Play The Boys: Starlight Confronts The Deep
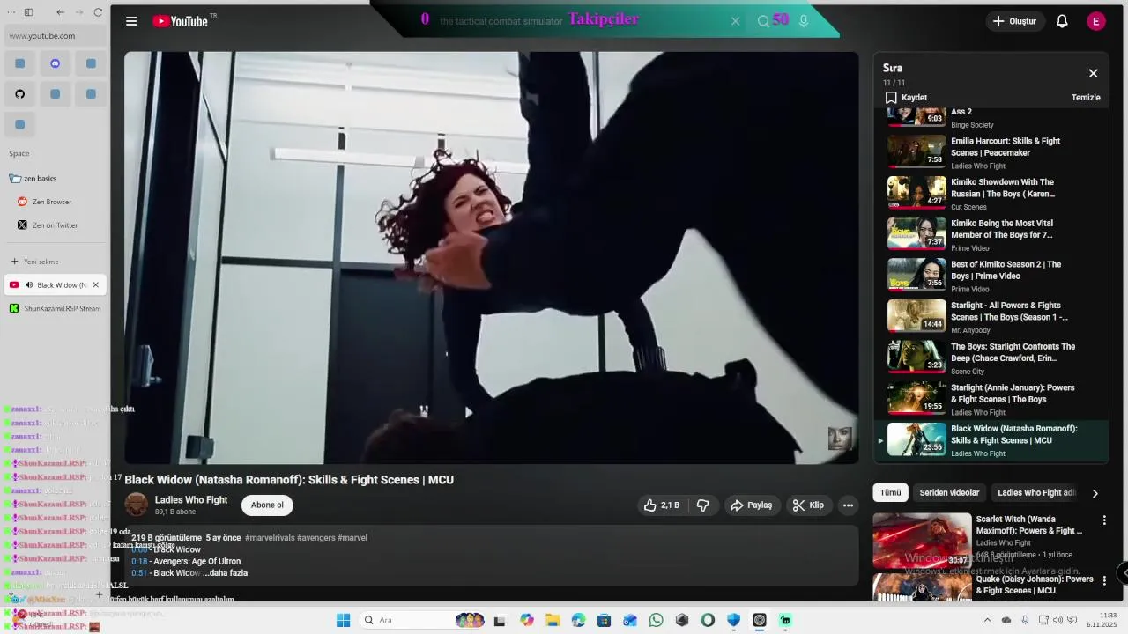This screenshot has height=634, width=1128. click(991, 358)
